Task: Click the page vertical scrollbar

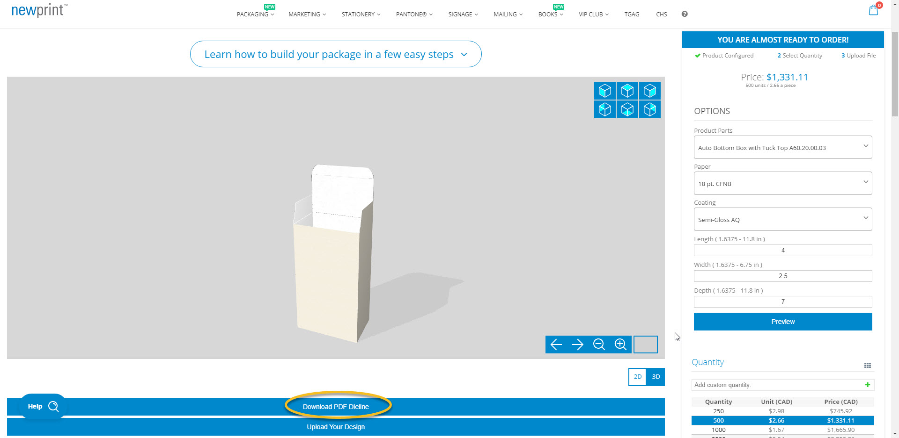Action: tap(895, 75)
